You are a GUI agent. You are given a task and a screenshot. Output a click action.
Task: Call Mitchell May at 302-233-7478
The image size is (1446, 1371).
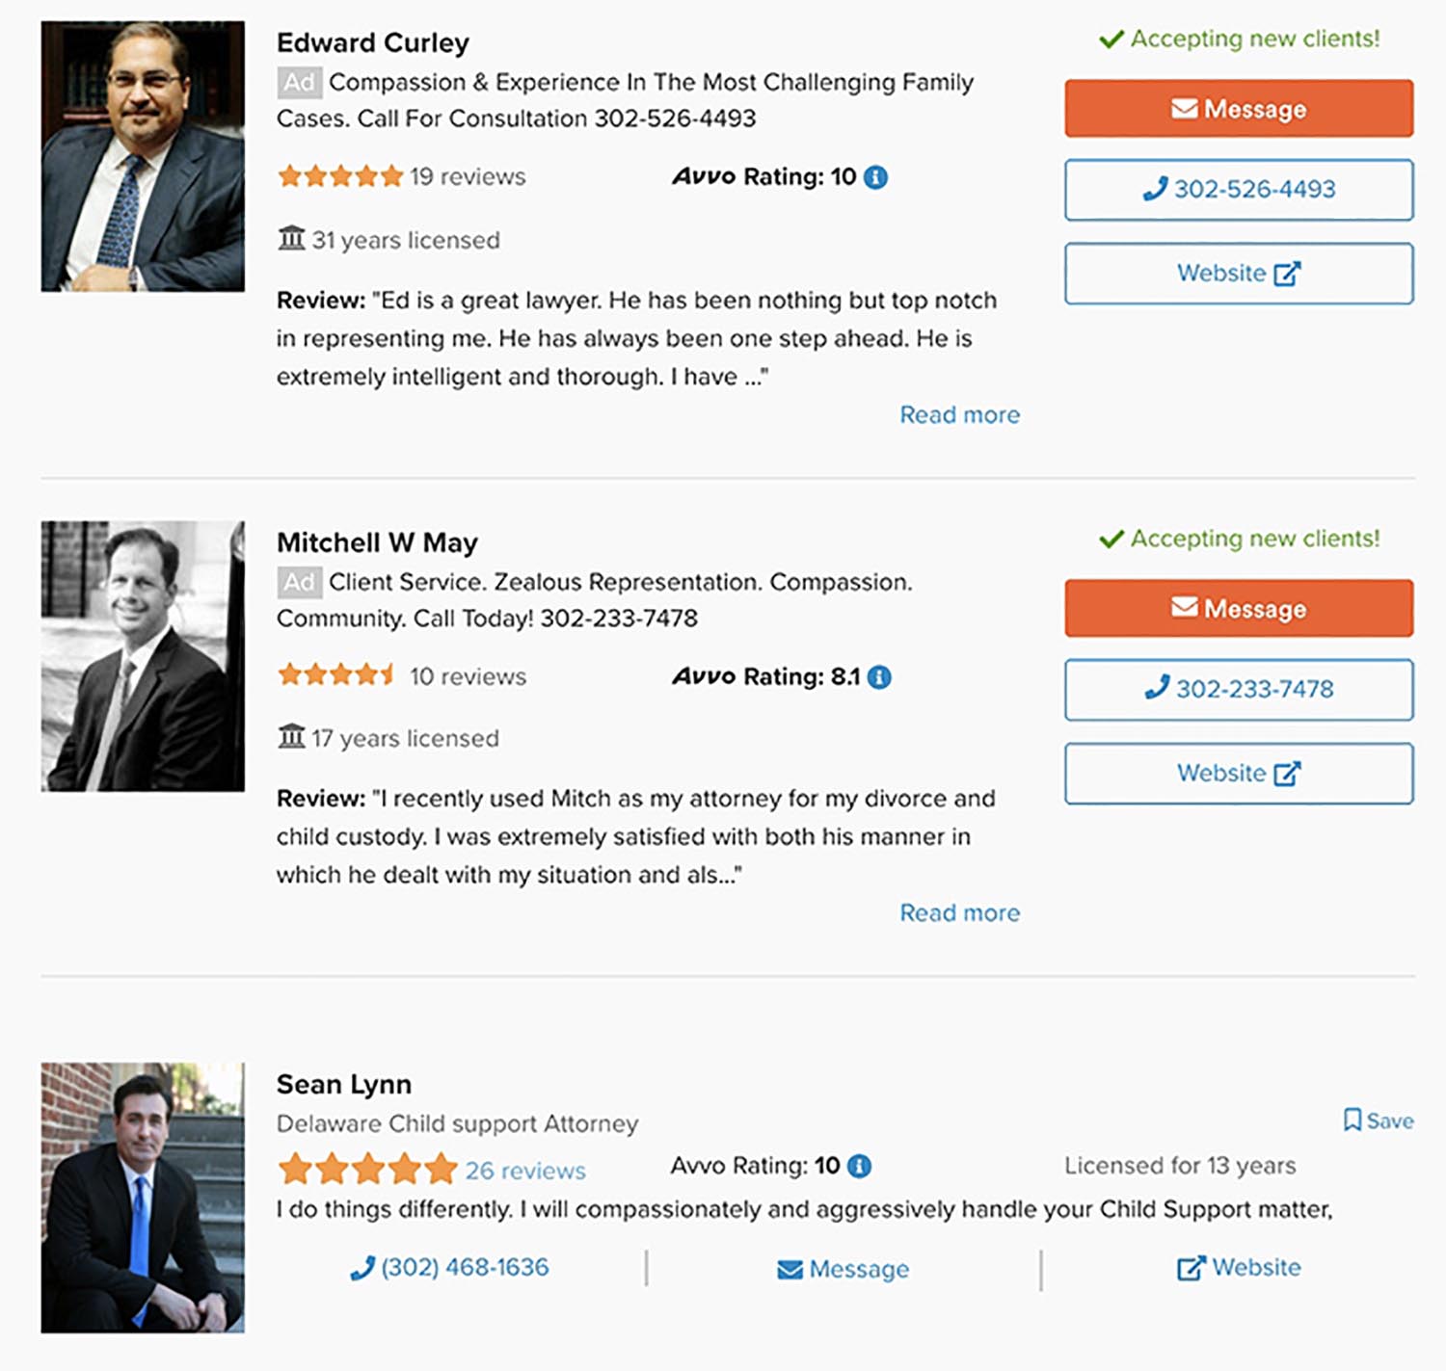(1239, 690)
